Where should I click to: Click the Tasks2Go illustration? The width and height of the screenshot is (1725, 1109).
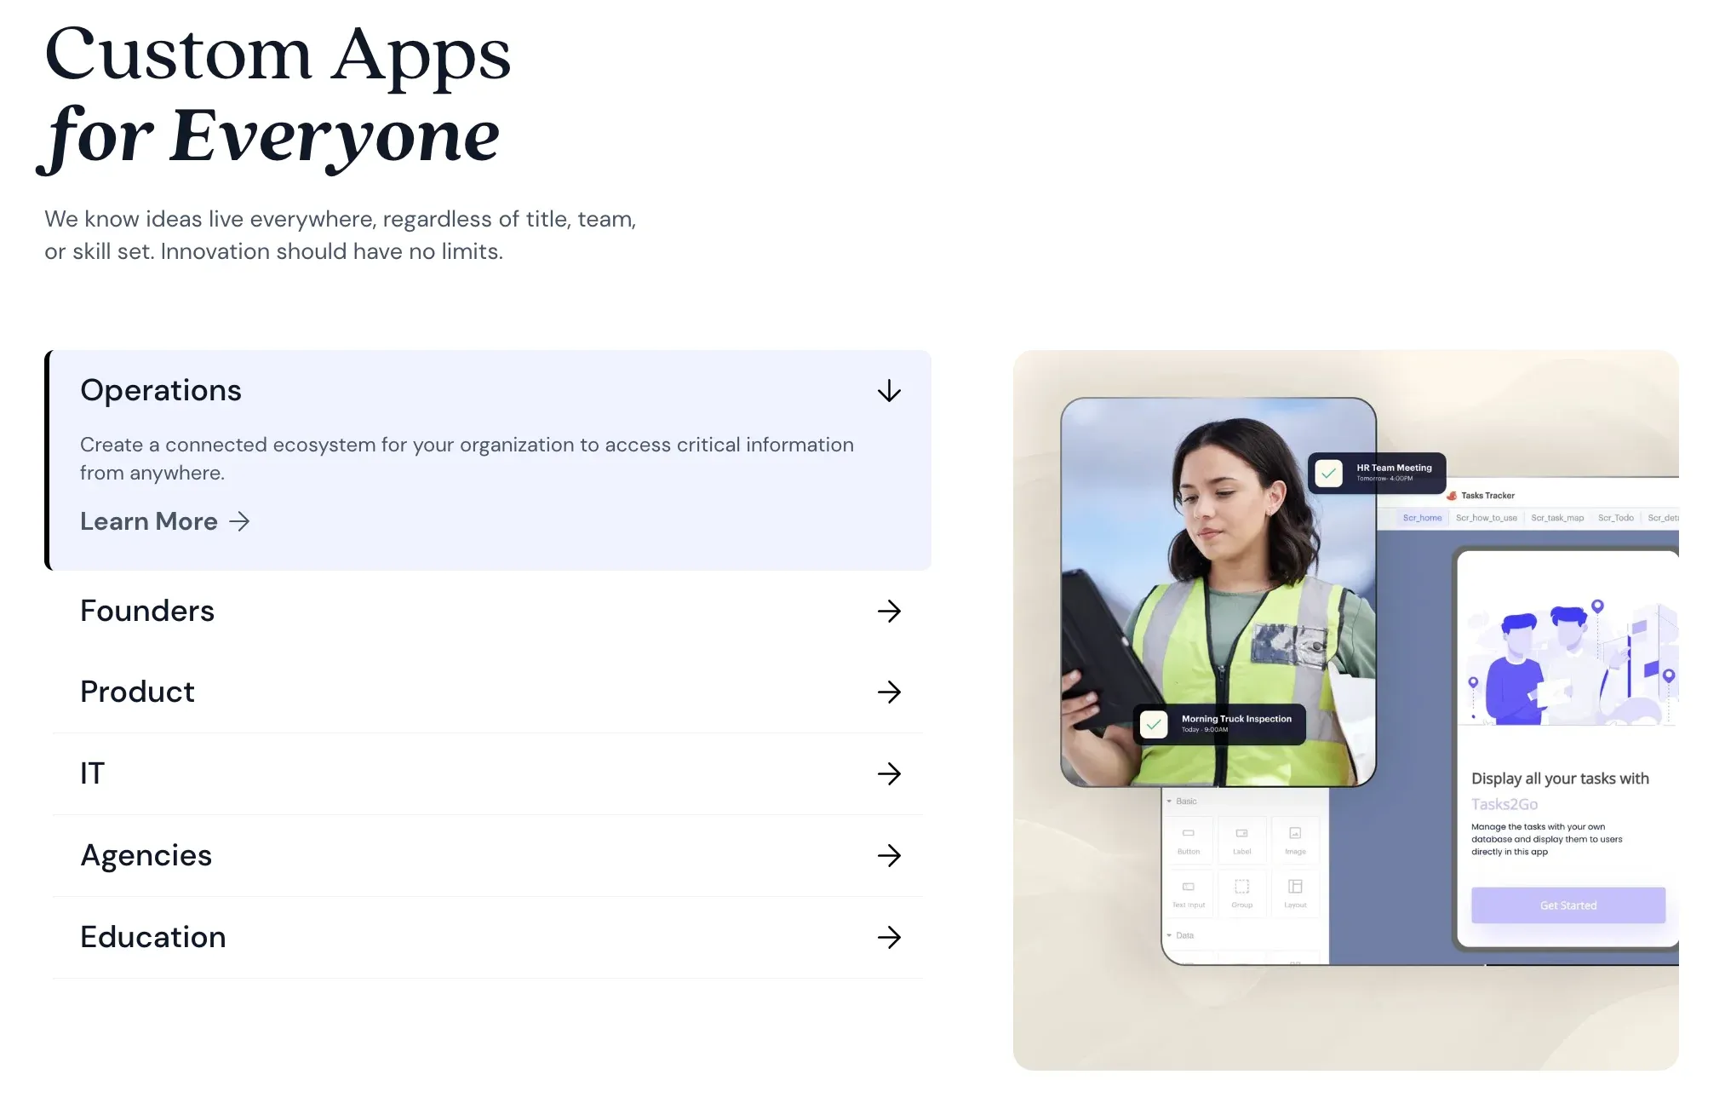click(1569, 662)
